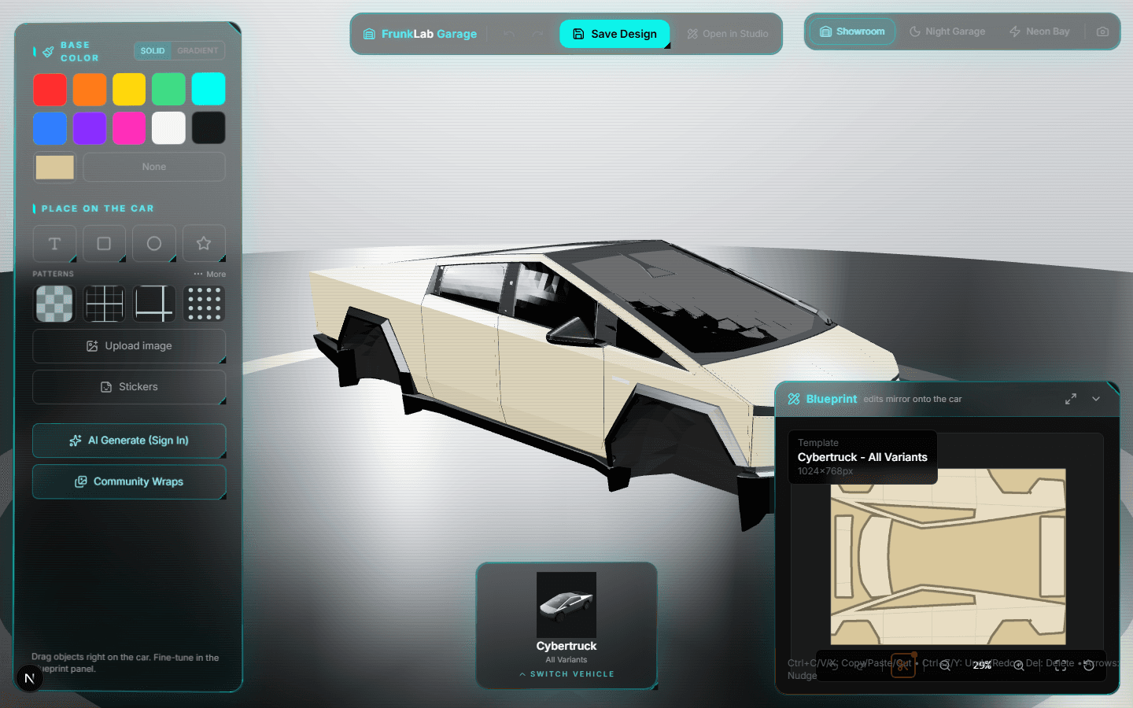This screenshot has height=708, width=1133.
Task: Collapse the Blueprint panel with chevron
Action: click(1096, 399)
